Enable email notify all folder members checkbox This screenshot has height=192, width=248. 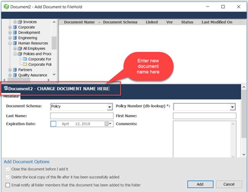(x=8, y=185)
